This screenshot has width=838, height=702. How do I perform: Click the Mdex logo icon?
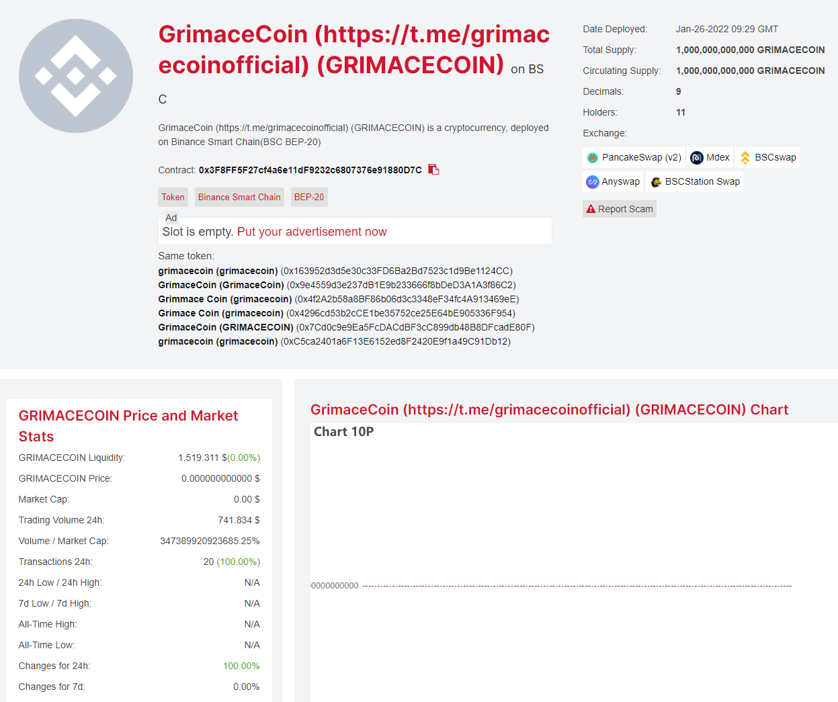pyautogui.click(x=697, y=158)
